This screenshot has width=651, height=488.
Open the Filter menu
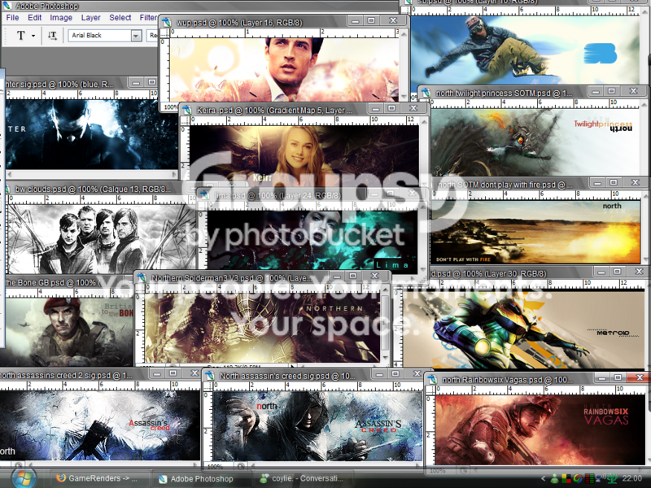pyautogui.click(x=148, y=17)
